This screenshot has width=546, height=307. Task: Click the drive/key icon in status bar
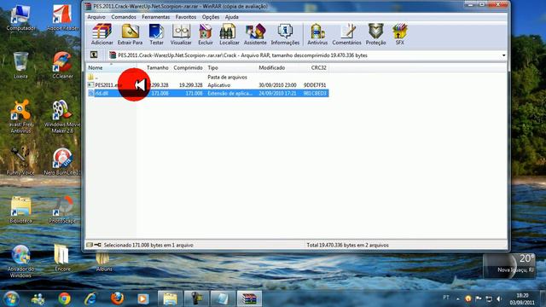(94, 245)
